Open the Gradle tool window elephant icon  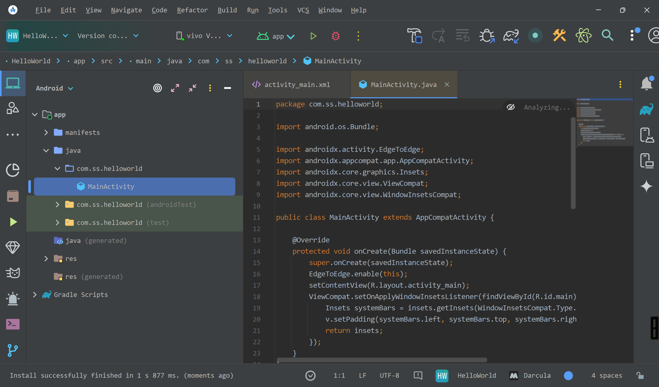(x=646, y=109)
